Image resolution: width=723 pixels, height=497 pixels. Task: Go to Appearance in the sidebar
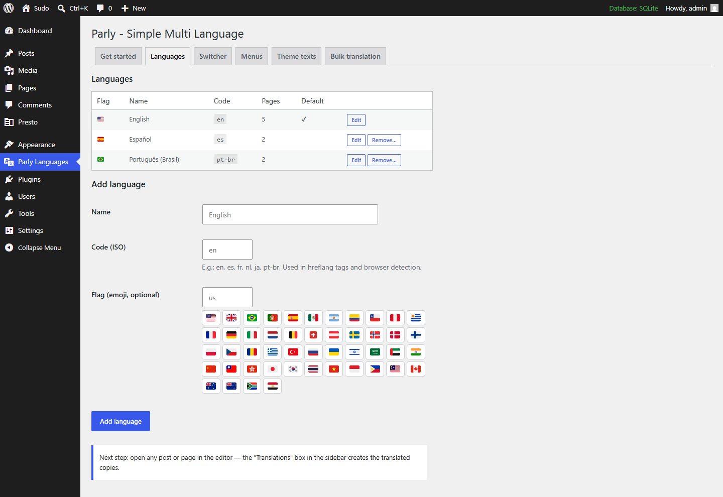pos(40,145)
